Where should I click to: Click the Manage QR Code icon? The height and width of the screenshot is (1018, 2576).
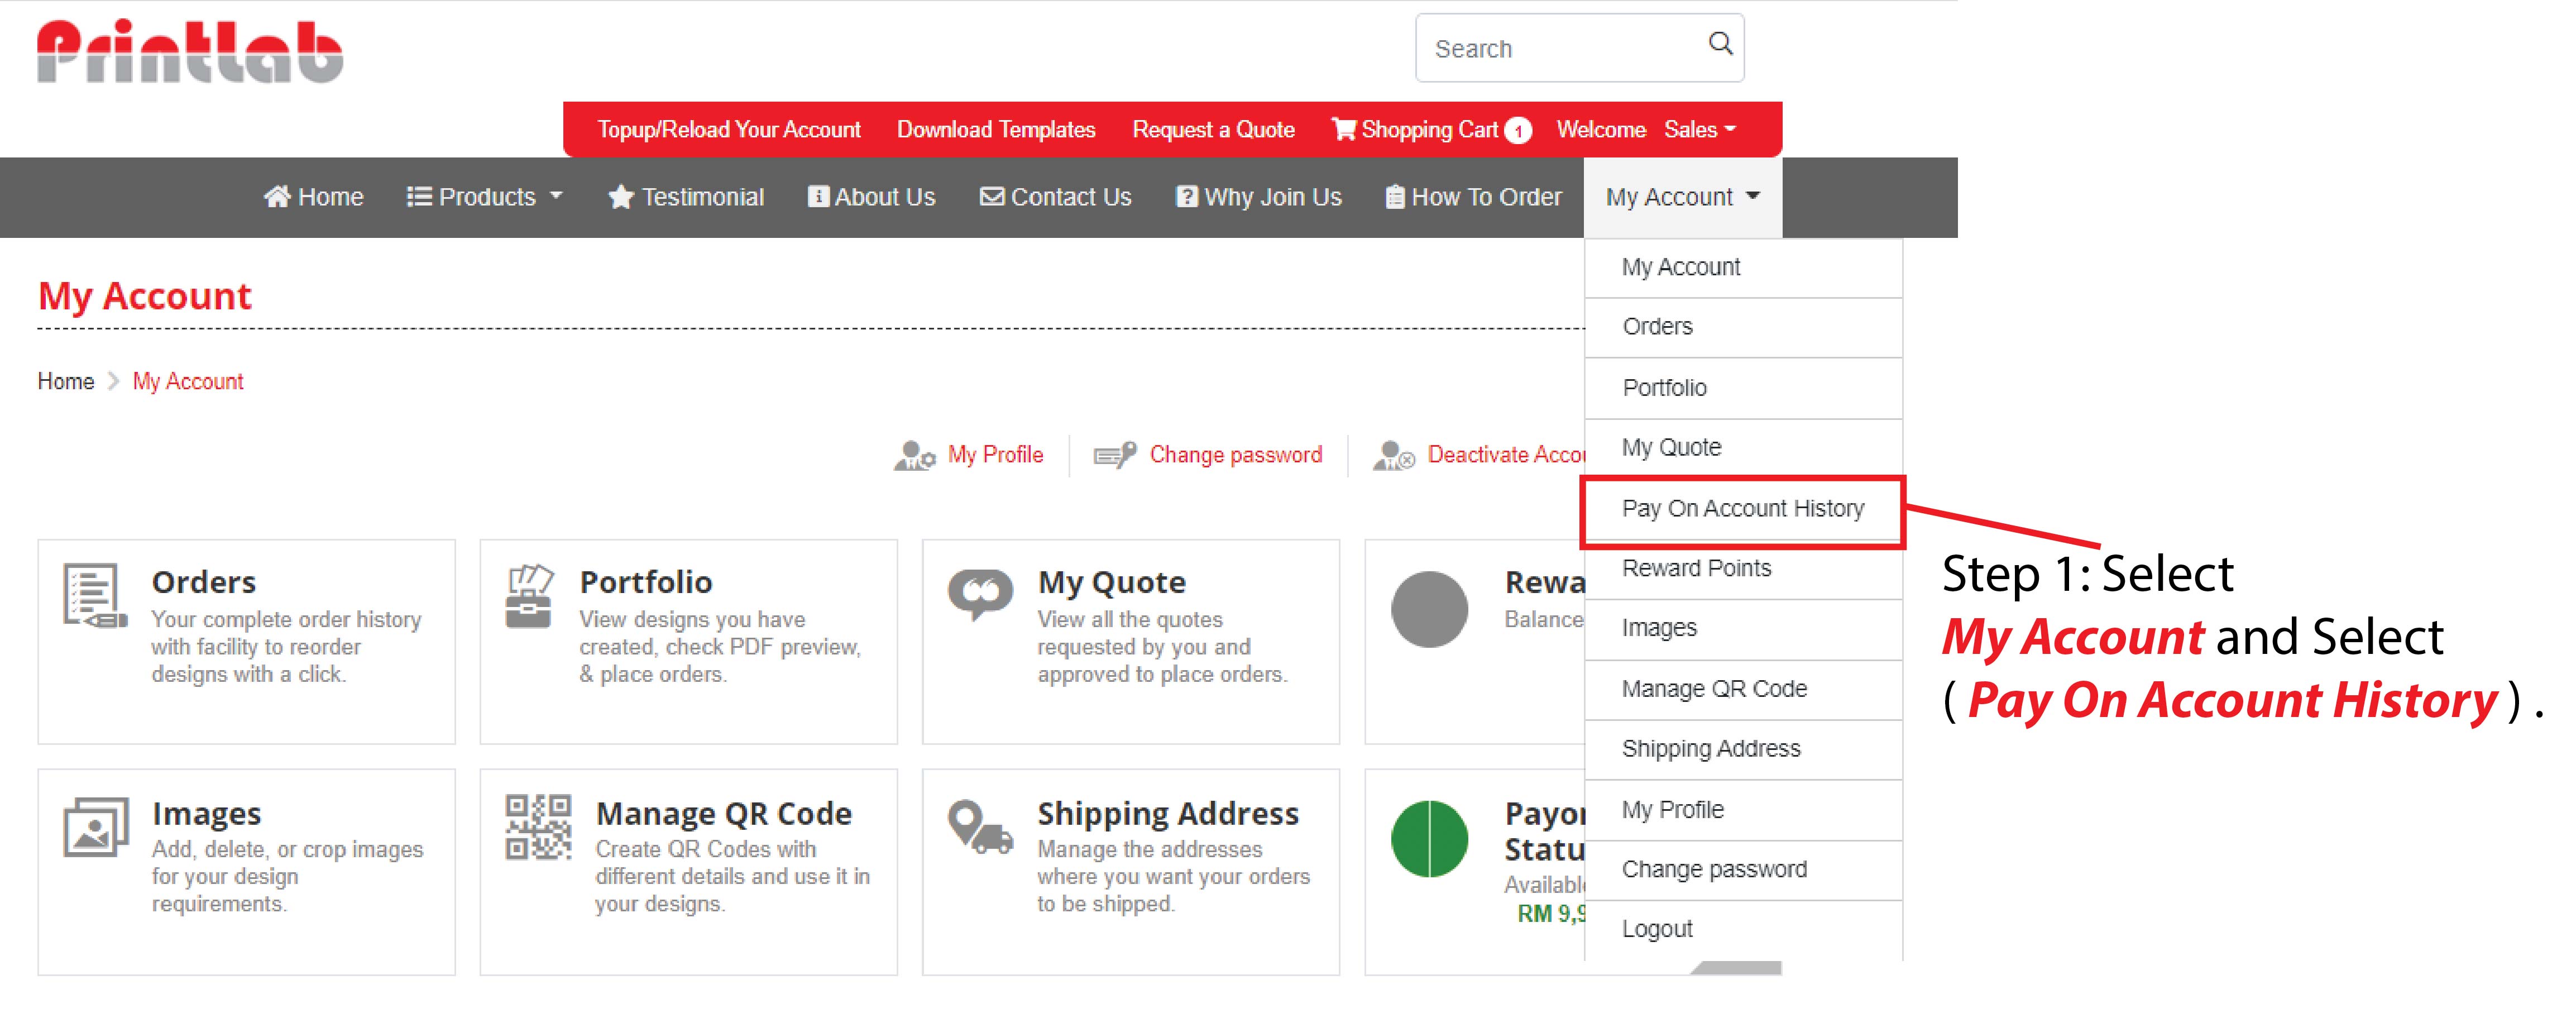[538, 827]
